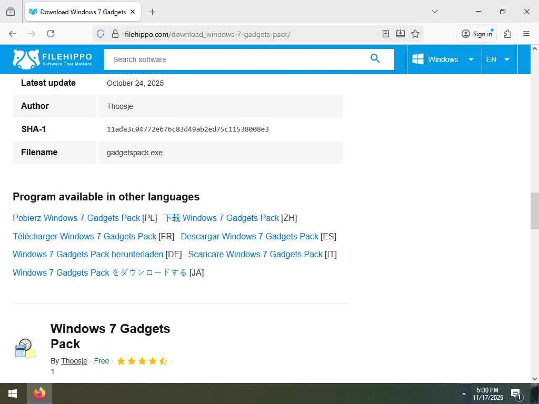Open the EN language dropdown
The width and height of the screenshot is (539, 404).
[500, 59]
